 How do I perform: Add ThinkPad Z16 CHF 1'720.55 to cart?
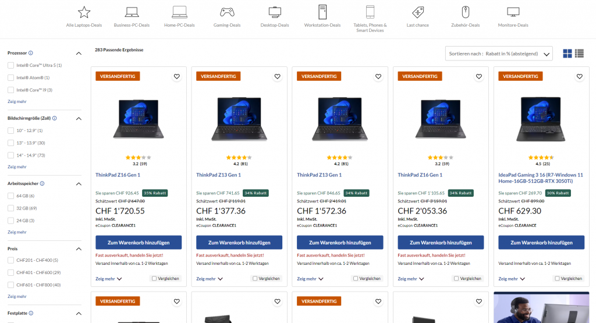click(139, 243)
